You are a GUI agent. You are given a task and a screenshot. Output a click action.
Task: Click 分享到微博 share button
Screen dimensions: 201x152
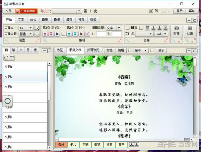click(26, 11)
